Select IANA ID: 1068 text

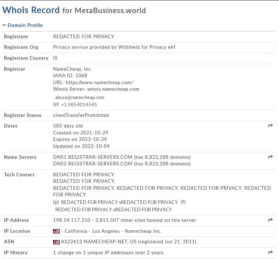click(70, 75)
